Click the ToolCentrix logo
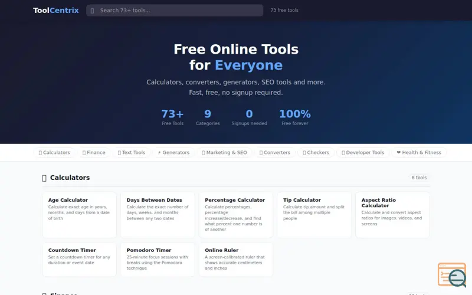This screenshot has width=472, height=295. [x=55, y=10]
